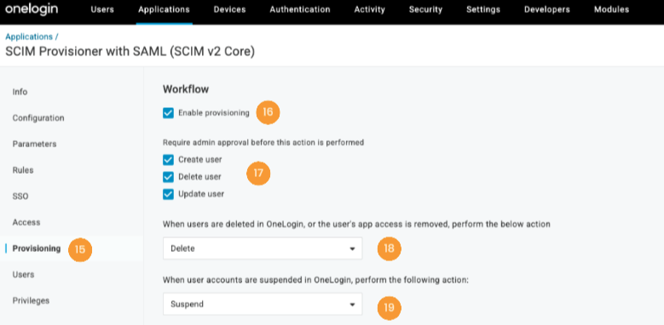Open the Security menu
Viewport: 664px width, 325px height.
coord(425,9)
